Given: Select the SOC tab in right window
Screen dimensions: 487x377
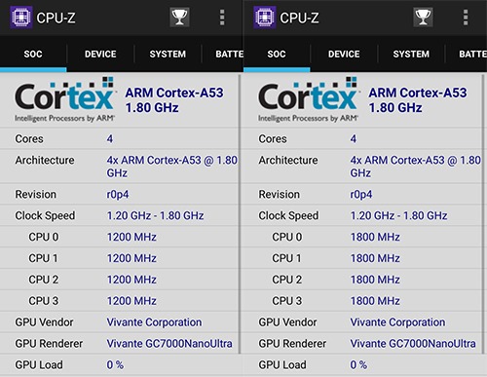Looking at the screenshot, I should click(277, 54).
